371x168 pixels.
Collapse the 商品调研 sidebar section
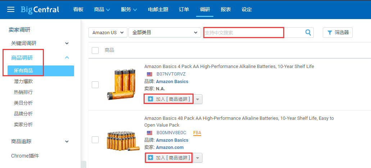click(x=67, y=58)
